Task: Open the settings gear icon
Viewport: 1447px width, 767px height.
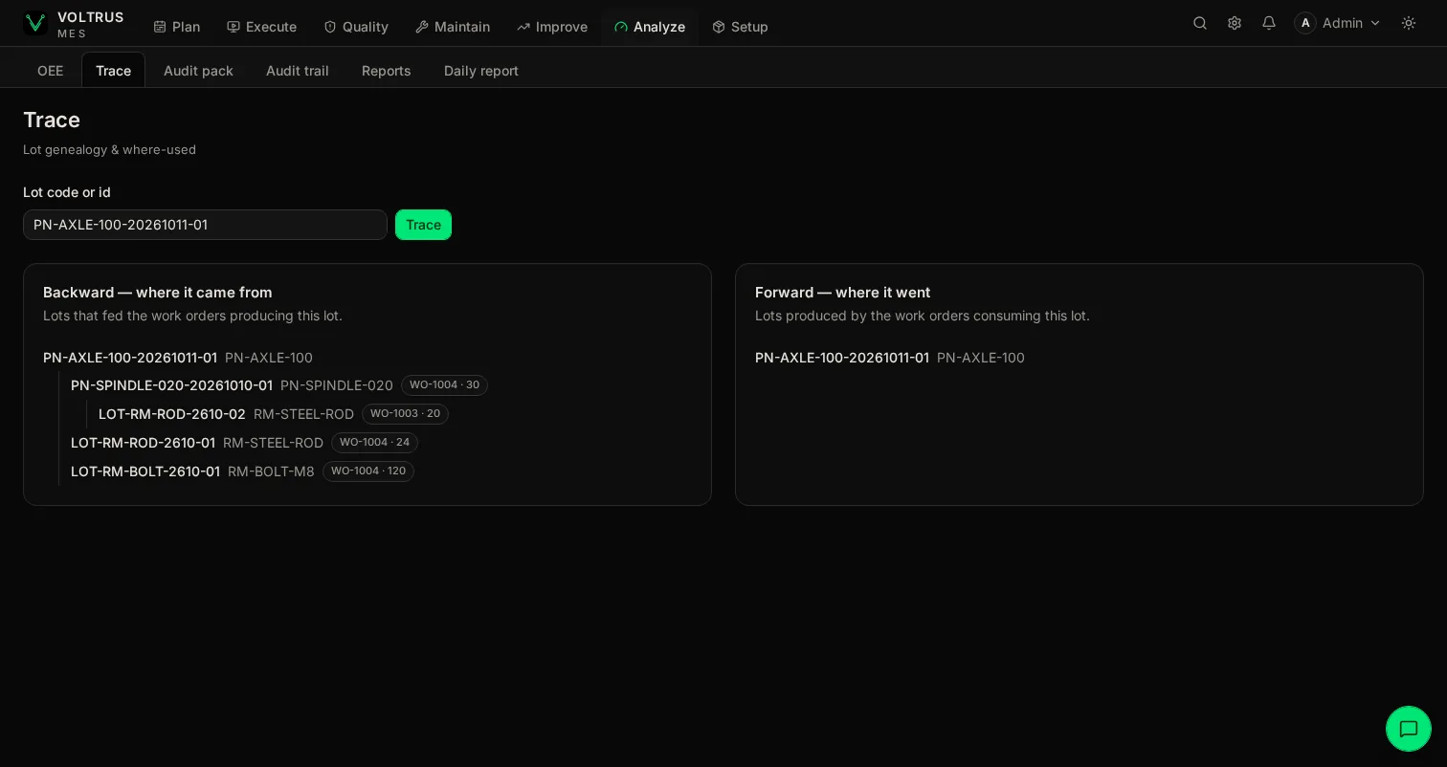Action: pyautogui.click(x=1235, y=23)
